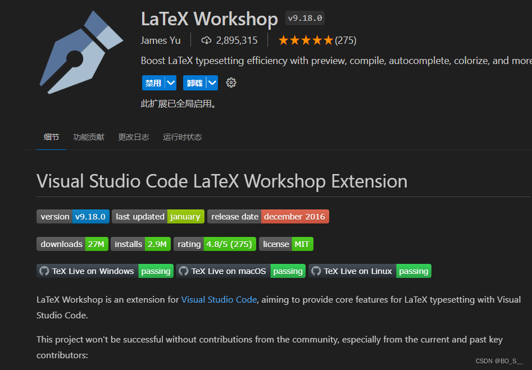Viewport: 532px width, 370px height.
Task: Click the rating 4.8/5 (275) badge
Action: coord(215,244)
